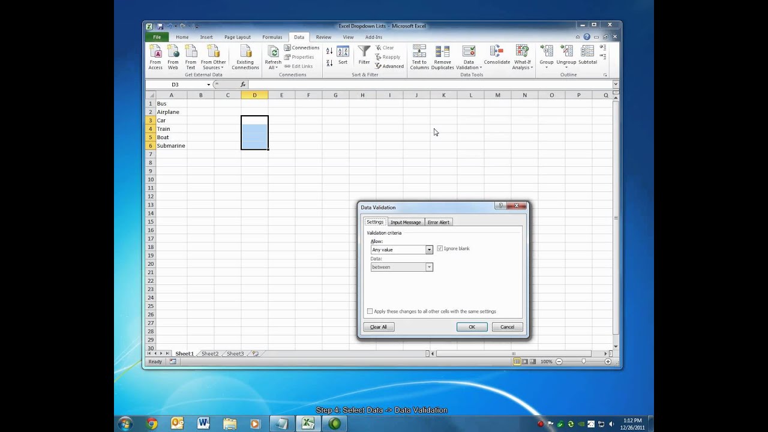Toggle the Filter funnel
768x432 pixels.
pyautogui.click(x=364, y=55)
